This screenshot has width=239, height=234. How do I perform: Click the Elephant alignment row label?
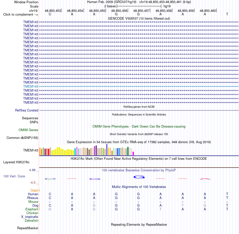(x=32, y=209)
